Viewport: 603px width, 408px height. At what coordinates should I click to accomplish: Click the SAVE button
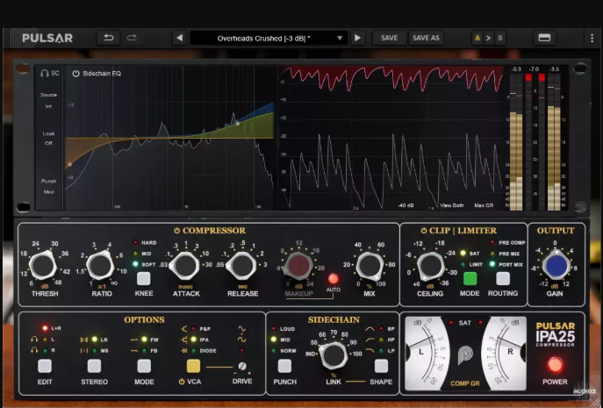pyautogui.click(x=389, y=38)
